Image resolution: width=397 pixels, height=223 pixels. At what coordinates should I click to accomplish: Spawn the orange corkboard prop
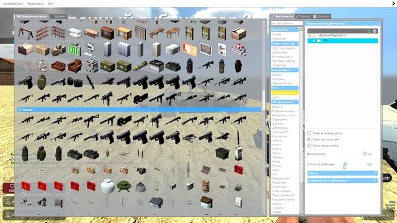(x=189, y=50)
